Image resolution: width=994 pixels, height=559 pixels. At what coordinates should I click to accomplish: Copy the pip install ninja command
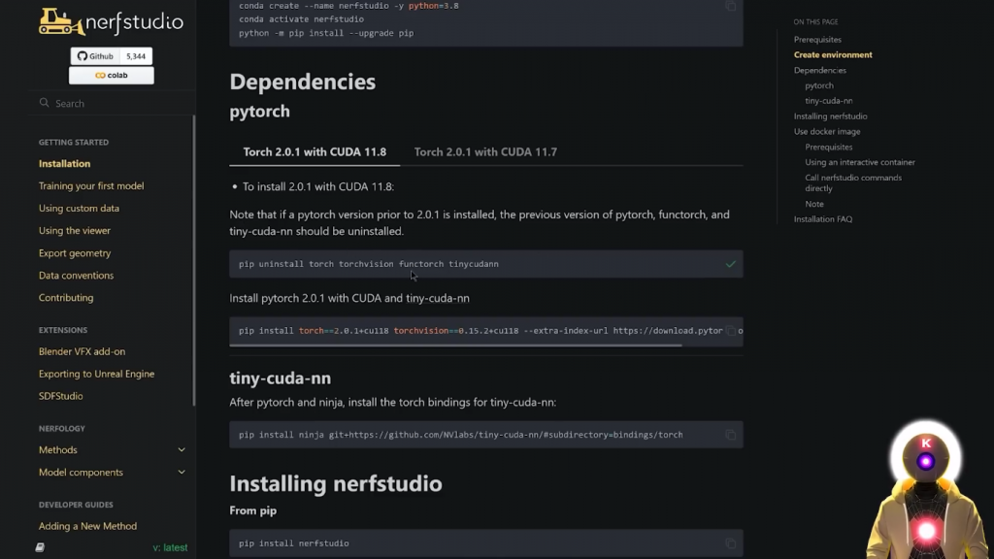pos(730,435)
